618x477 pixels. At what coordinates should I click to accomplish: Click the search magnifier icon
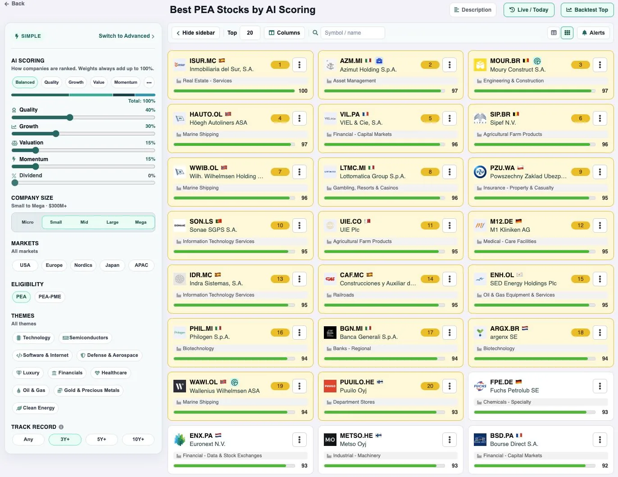pos(316,33)
